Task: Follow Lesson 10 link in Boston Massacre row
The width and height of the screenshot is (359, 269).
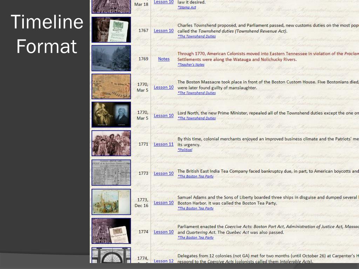Action: pos(164,87)
